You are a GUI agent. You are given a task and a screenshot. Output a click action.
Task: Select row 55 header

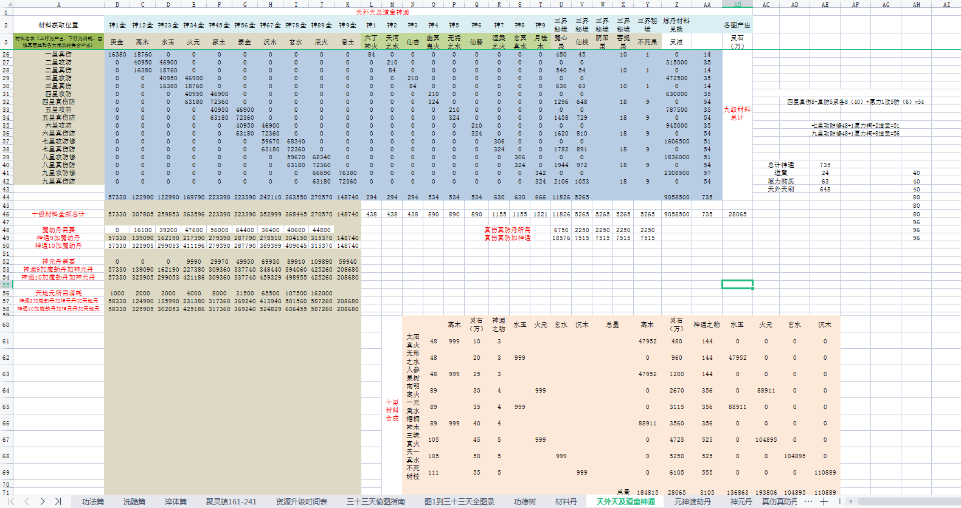(6, 285)
